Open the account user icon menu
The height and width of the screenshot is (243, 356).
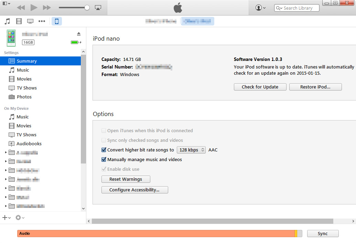tap(260, 8)
